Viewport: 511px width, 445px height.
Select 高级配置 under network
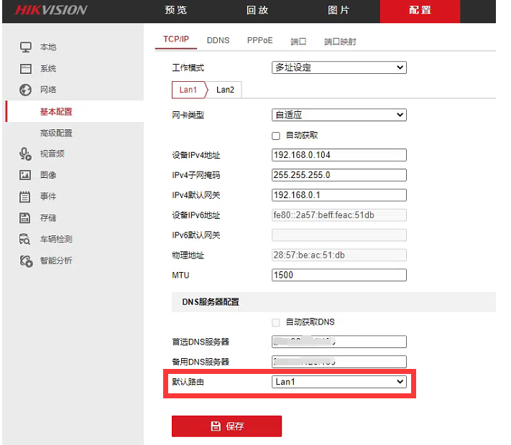(x=56, y=133)
